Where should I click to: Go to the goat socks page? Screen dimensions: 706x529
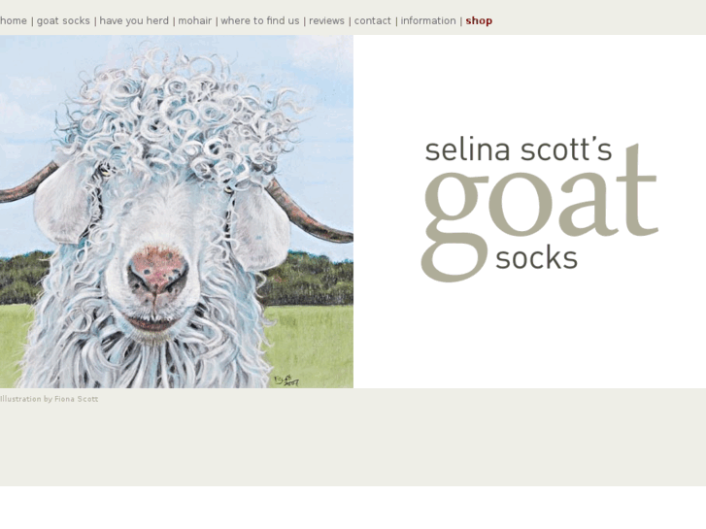(63, 21)
